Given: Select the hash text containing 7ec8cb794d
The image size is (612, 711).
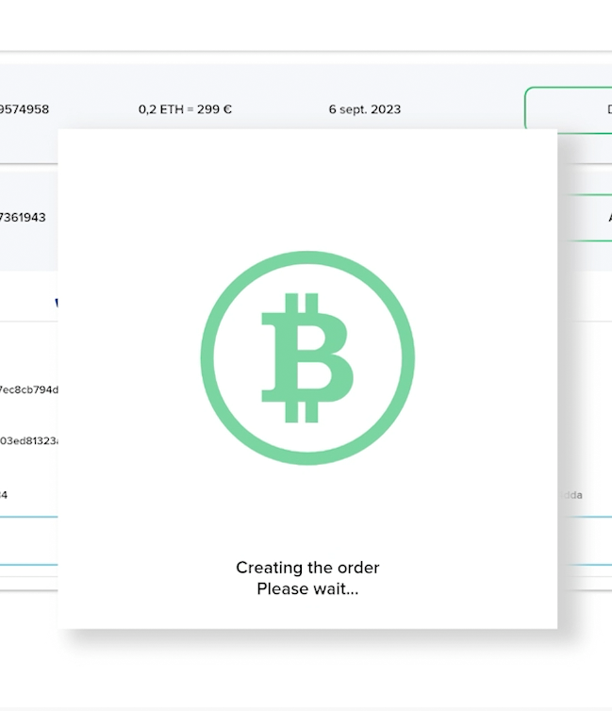Looking at the screenshot, I should [x=28, y=389].
